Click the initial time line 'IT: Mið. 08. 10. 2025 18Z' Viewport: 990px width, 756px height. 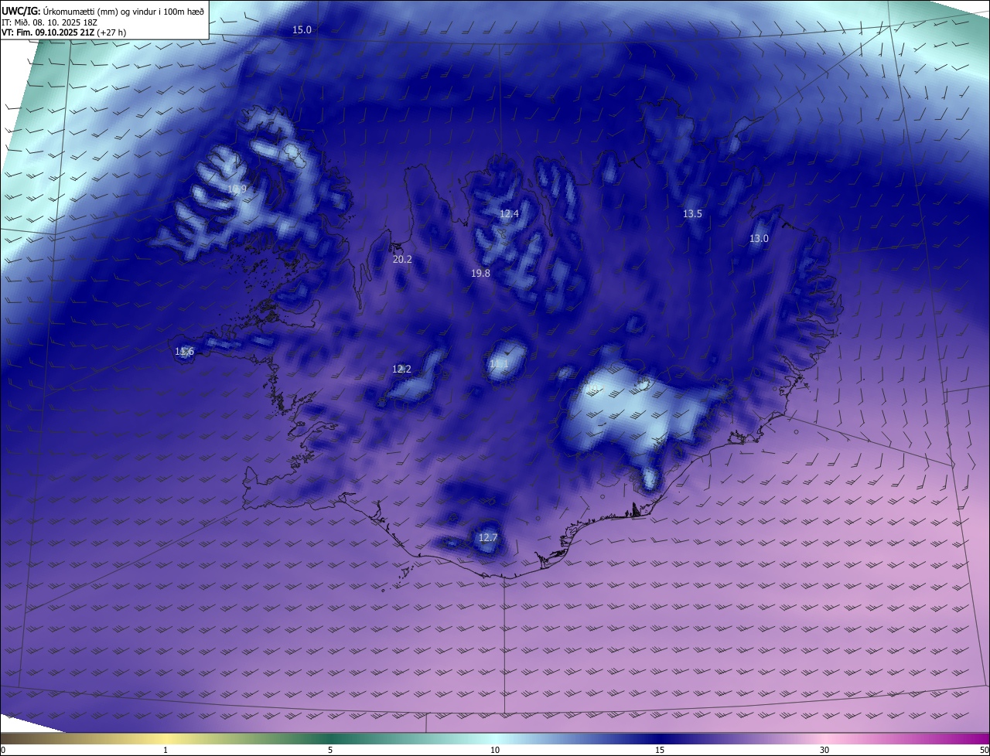coord(49,22)
